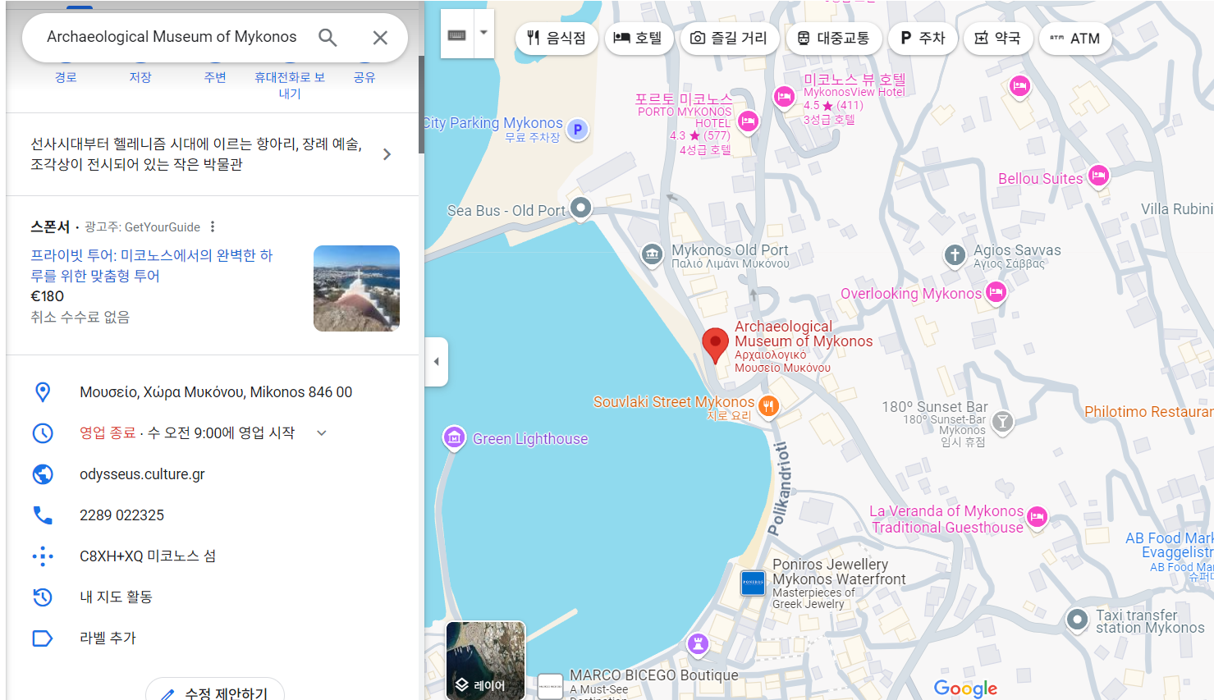Clear the search with the X icon
Viewport: 1214px width, 700px height.
coord(380,38)
